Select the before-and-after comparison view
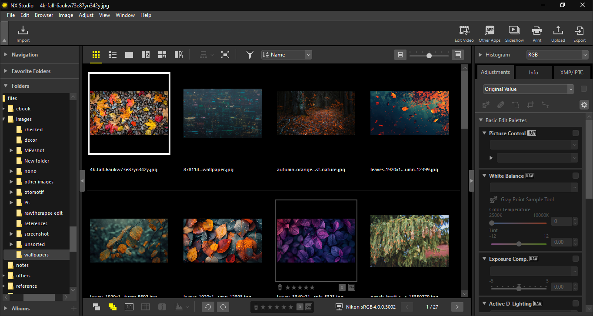The image size is (593, 316). [x=179, y=55]
